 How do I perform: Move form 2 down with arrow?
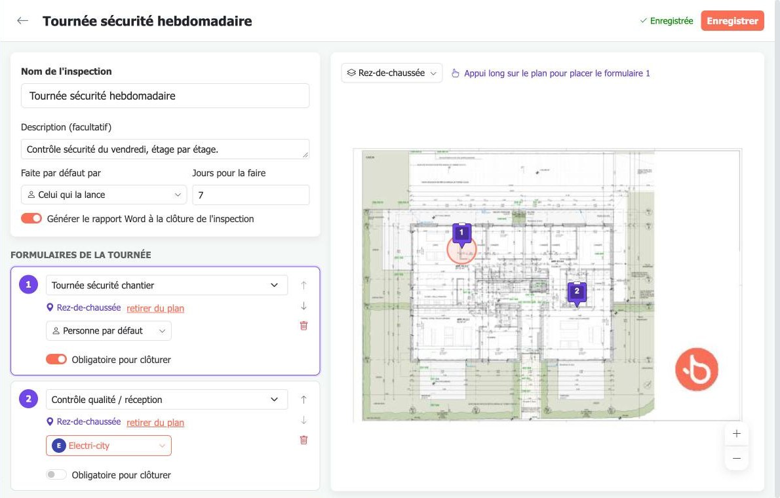click(303, 421)
